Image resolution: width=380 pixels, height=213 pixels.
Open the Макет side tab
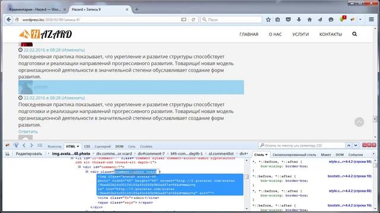326,154
